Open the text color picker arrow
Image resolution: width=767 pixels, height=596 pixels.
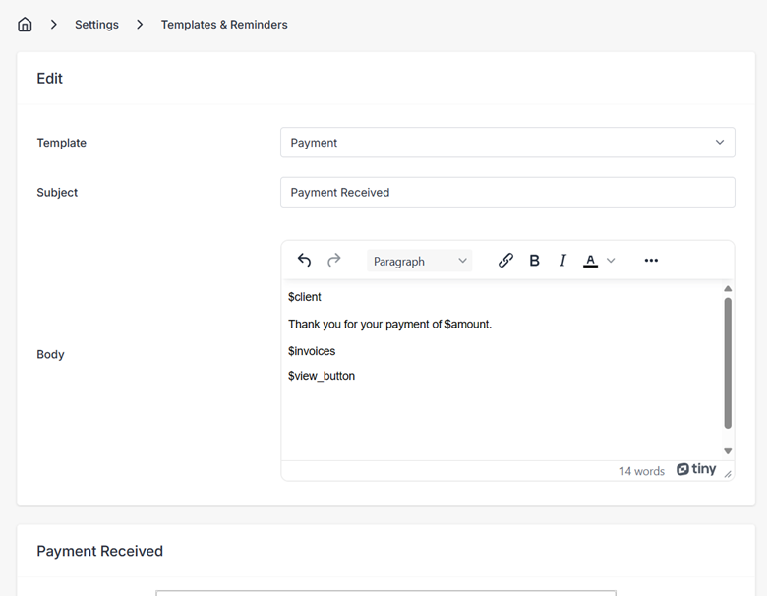[x=611, y=261]
